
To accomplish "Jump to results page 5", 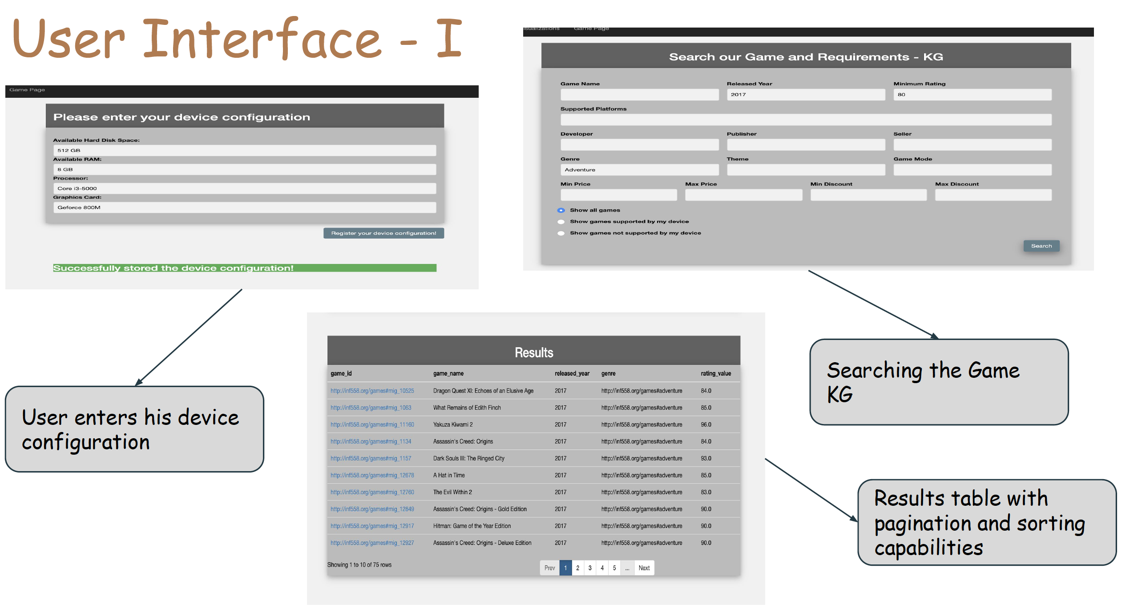I will [x=614, y=568].
